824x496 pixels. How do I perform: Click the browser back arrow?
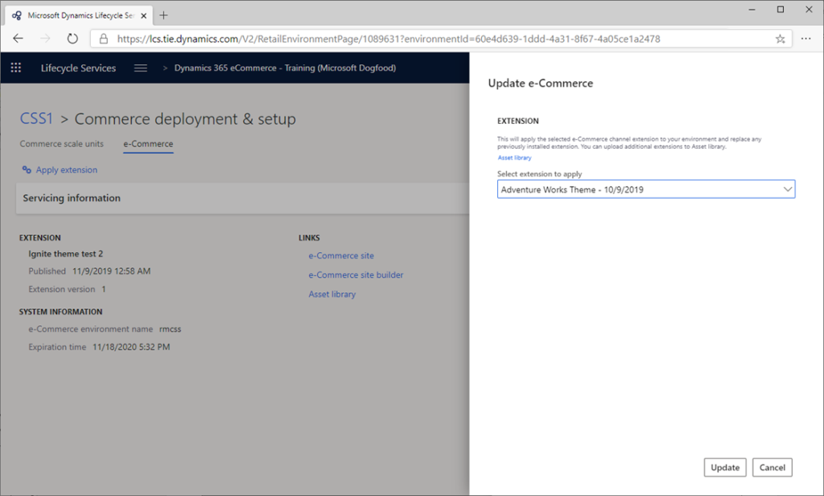18,37
